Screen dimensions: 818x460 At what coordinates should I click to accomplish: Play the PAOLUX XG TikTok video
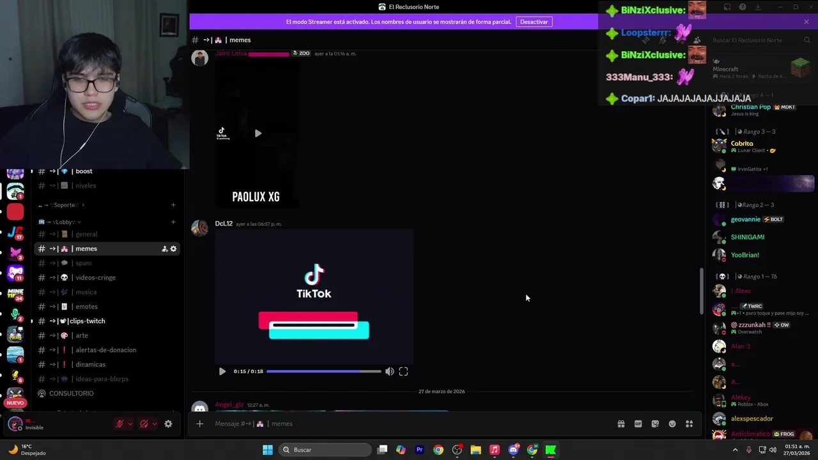(x=258, y=134)
